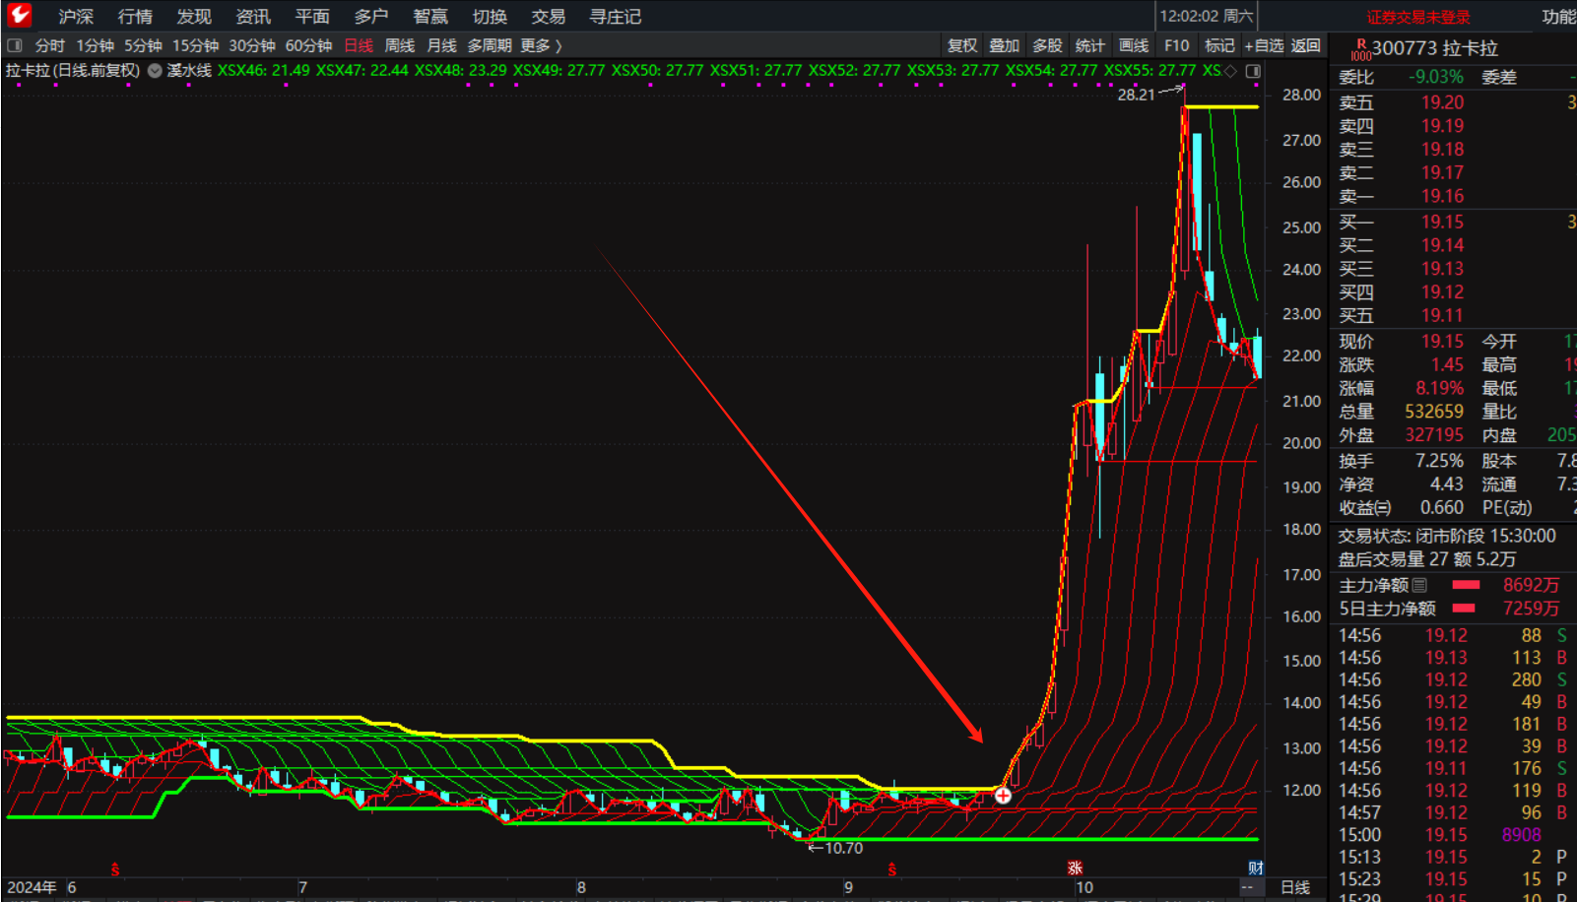Click the R1000 badge beside stock code
The height and width of the screenshot is (902, 1577).
1360,49
